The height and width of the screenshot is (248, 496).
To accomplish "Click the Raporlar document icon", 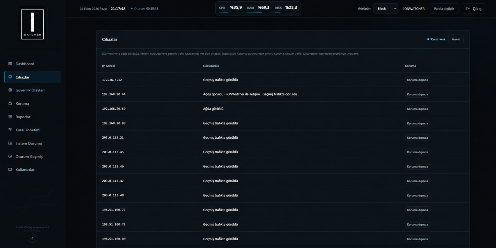I will [10, 117].
